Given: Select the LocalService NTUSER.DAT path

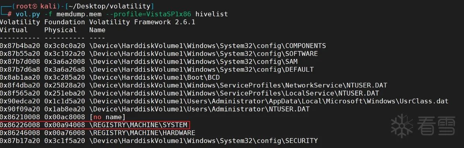Looking at the screenshot, I should [x=234, y=93].
